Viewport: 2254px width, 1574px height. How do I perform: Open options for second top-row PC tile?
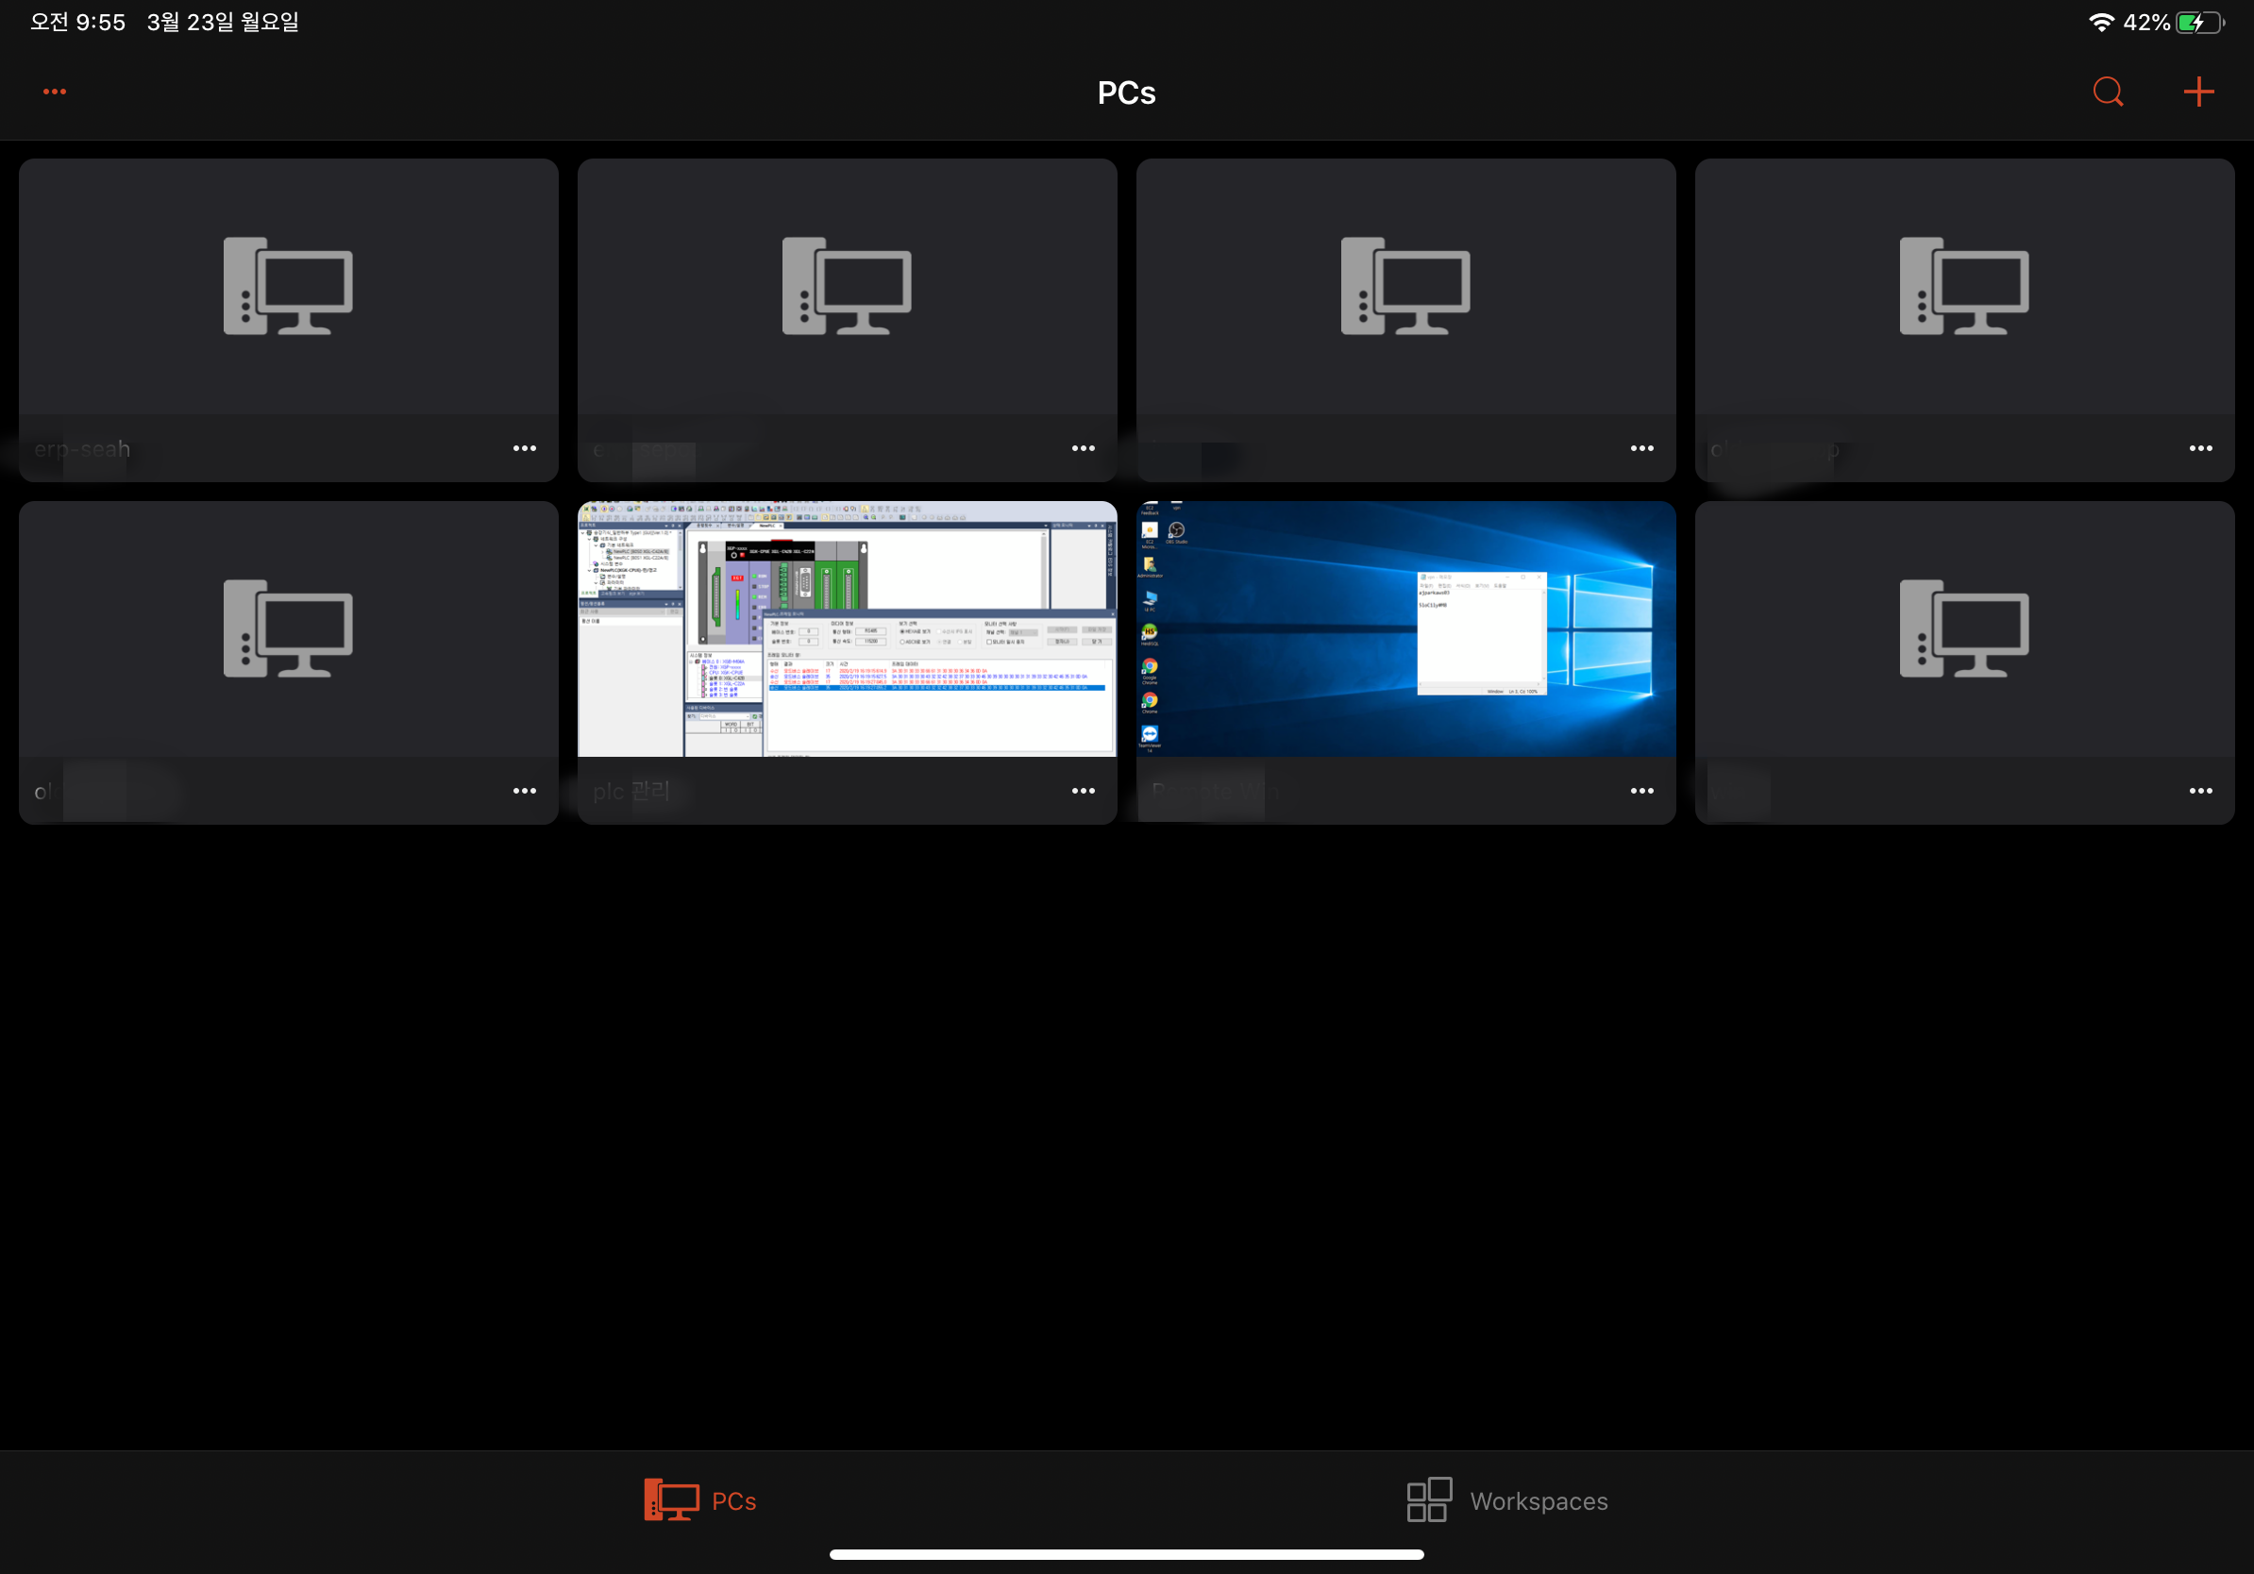coord(1083,448)
